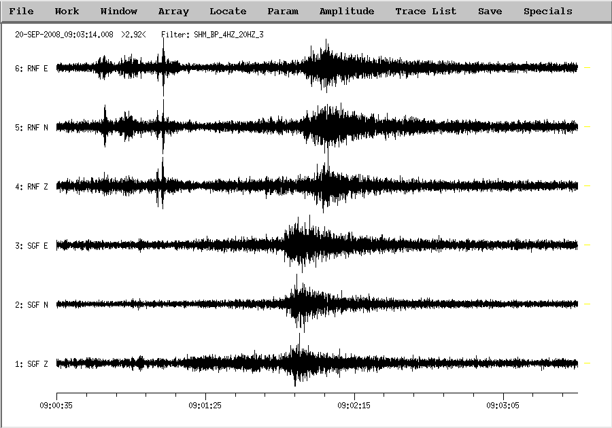612x428 pixels.
Task: Click the 09:02:15 time axis label
Action: pyautogui.click(x=354, y=404)
